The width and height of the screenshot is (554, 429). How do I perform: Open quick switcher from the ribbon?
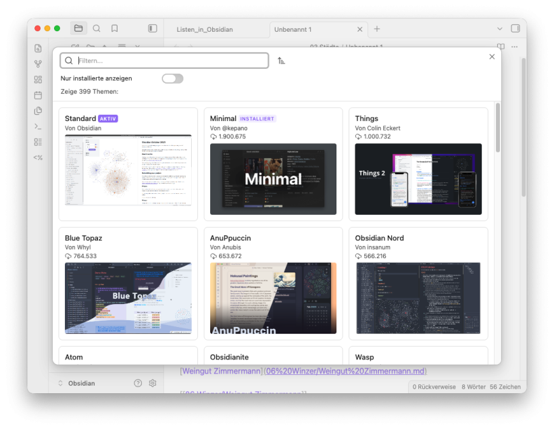click(38, 49)
